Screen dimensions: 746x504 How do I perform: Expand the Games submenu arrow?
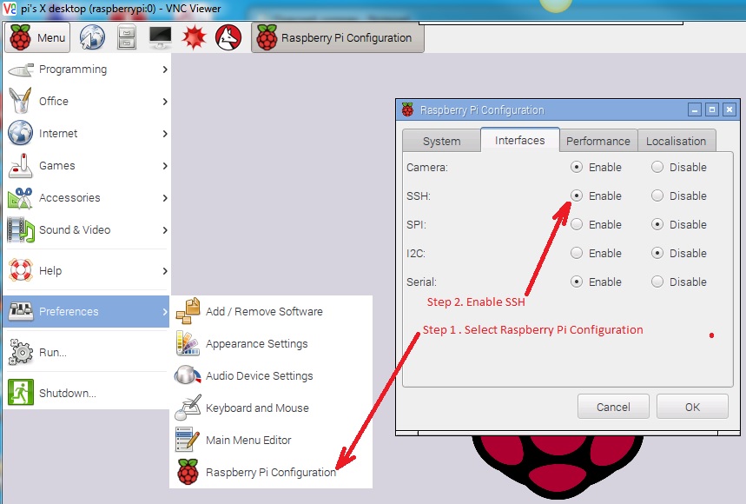165,166
